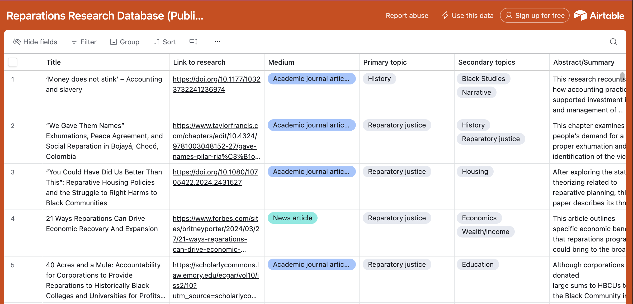The width and height of the screenshot is (633, 304).
Task: Select the Wealth/Income topic tag
Action: coord(485,232)
